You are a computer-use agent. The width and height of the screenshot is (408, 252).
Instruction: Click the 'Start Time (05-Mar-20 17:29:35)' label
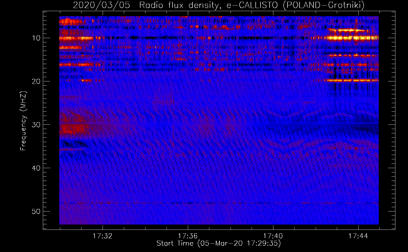pyautogui.click(x=219, y=243)
